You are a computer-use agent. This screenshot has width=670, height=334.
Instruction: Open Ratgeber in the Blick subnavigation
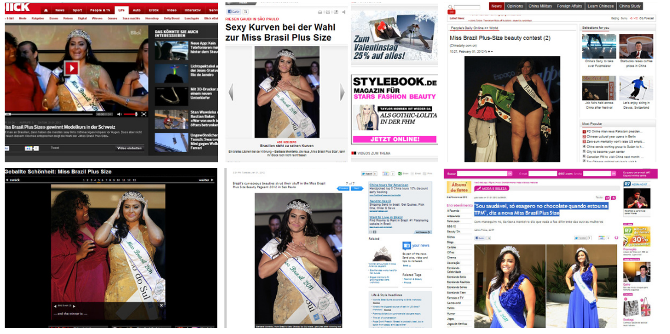(x=38, y=19)
